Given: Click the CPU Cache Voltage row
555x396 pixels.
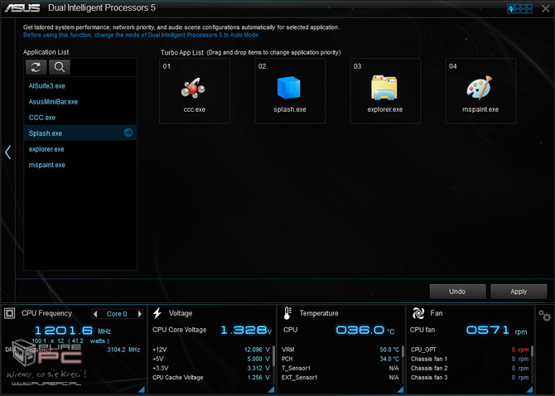Looking at the screenshot, I should (x=211, y=378).
